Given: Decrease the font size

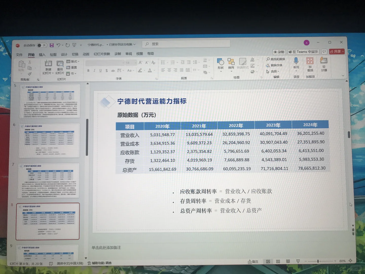Looking at the screenshot, I should point(147,62).
